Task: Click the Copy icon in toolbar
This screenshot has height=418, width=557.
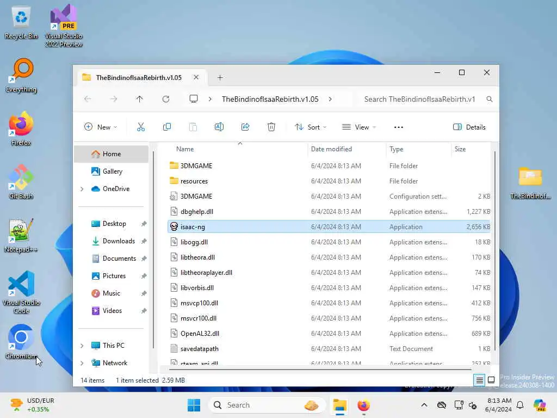Action: [166, 127]
